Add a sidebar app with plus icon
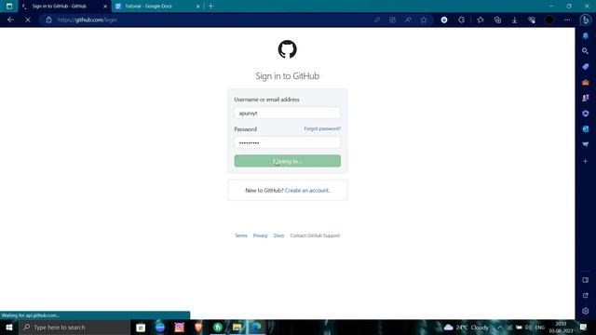This screenshot has height=335, width=596. tap(586, 161)
